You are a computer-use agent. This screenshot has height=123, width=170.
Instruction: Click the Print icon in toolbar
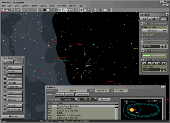click(15, 10)
